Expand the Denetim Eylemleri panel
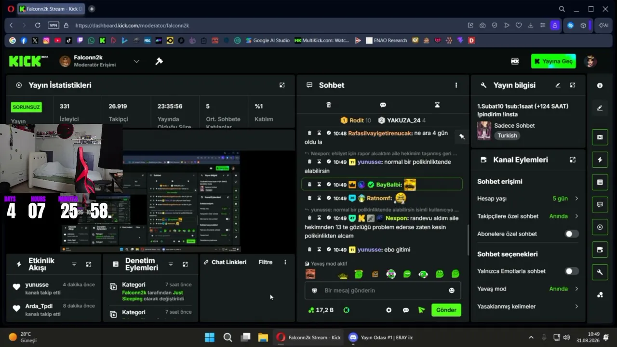The height and width of the screenshot is (347, 617). (x=185, y=264)
